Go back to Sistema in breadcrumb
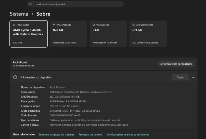 pyautogui.click(x=19, y=14)
